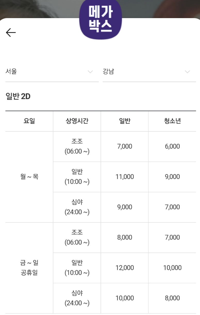Screen dimensions: 200x315
Task: Click the 12,000 price cell
Action: pos(125,268)
